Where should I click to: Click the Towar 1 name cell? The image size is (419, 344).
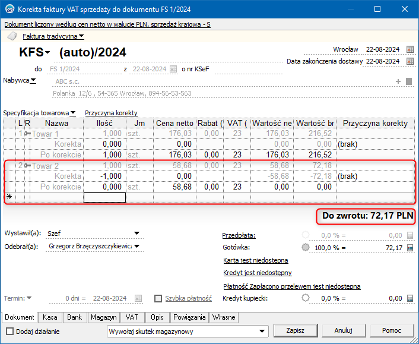[56, 134]
